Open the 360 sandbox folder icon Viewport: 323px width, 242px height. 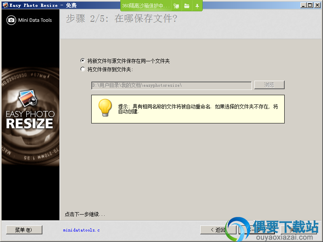(187, 6)
